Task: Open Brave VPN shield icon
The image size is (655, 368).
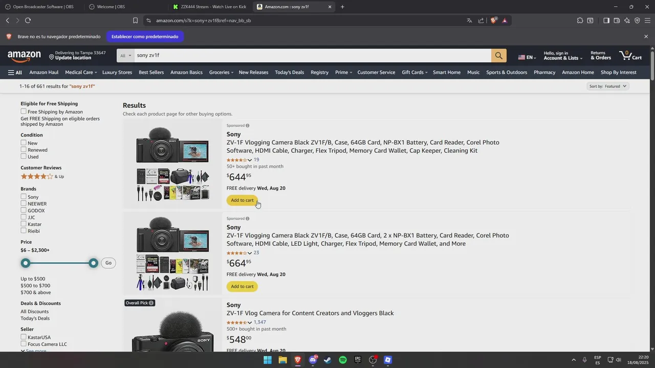Action: [x=637, y=20]
